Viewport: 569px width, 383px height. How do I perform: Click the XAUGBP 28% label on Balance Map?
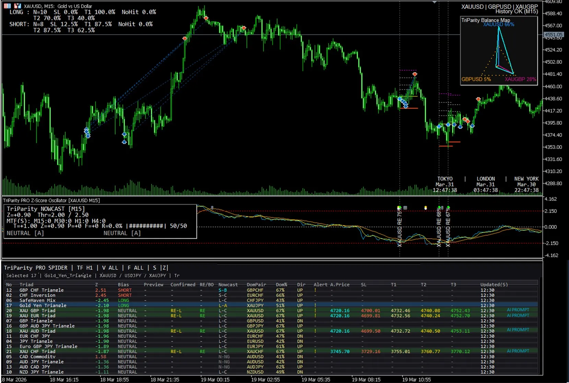pos(520,79)
